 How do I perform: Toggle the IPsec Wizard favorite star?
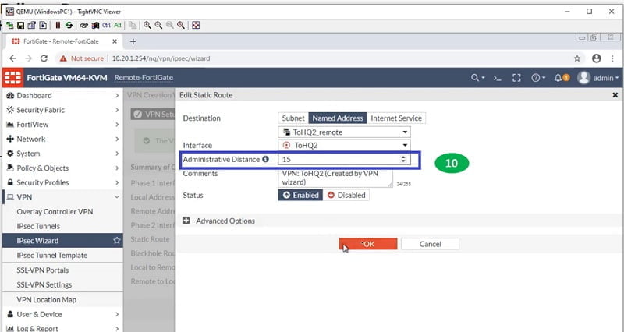click(116, 241)
